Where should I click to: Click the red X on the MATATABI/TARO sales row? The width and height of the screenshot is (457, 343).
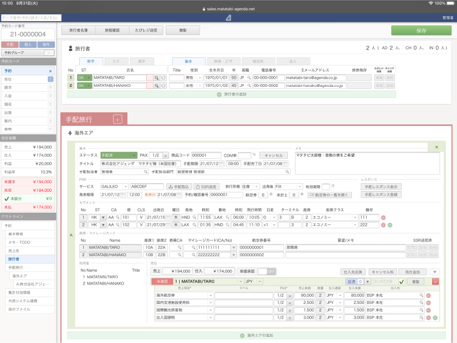(435, 281)
